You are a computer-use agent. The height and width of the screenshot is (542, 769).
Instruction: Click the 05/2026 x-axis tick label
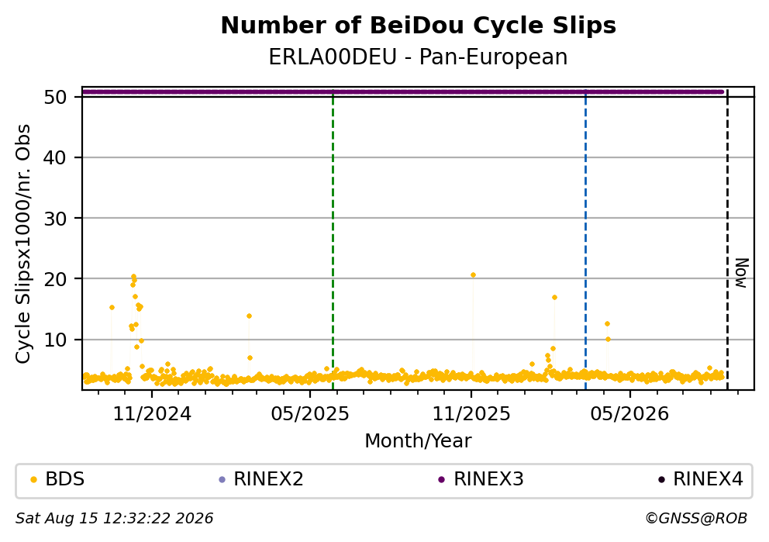629,415
